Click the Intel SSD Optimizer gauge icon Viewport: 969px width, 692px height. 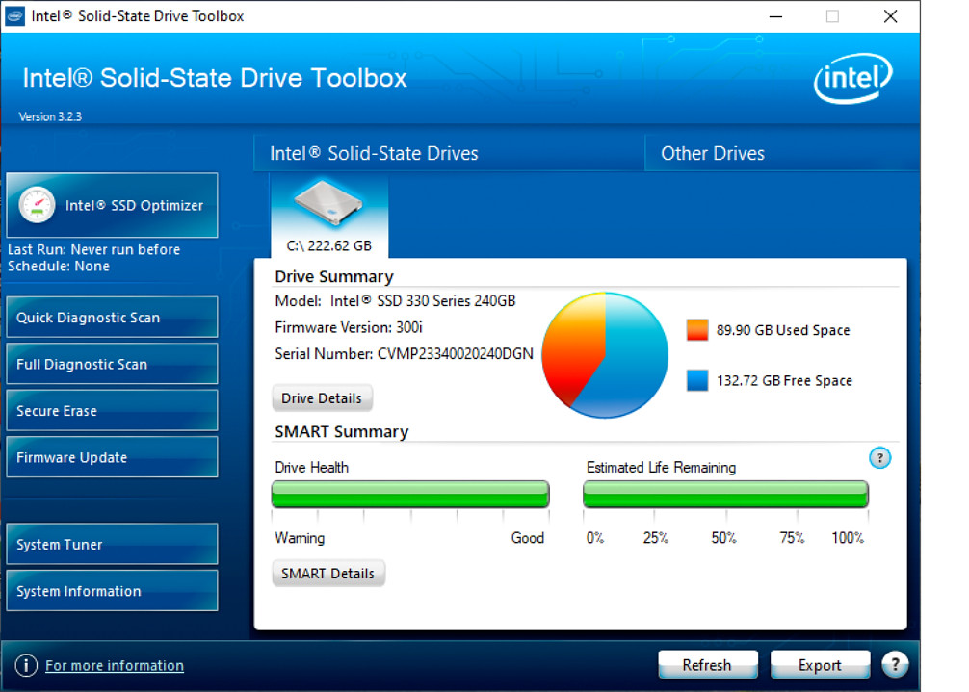click(x=37, y=205)
